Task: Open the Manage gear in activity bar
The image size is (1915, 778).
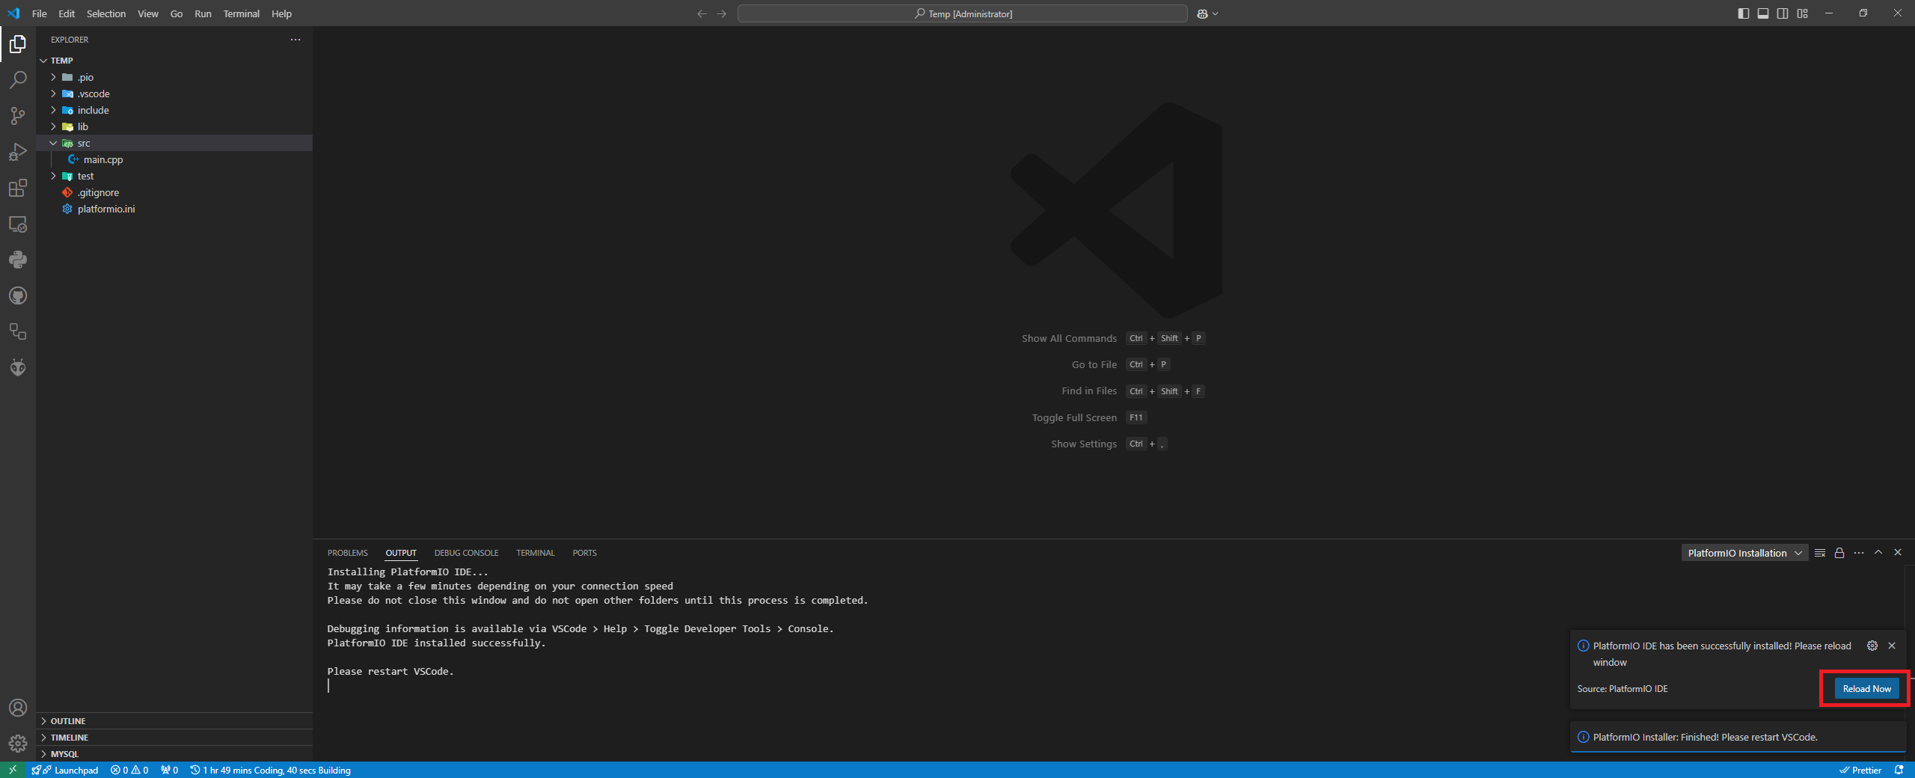Action: [18, 744]
